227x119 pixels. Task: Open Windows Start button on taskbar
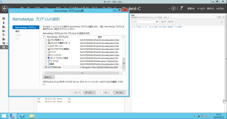(4, 116)
